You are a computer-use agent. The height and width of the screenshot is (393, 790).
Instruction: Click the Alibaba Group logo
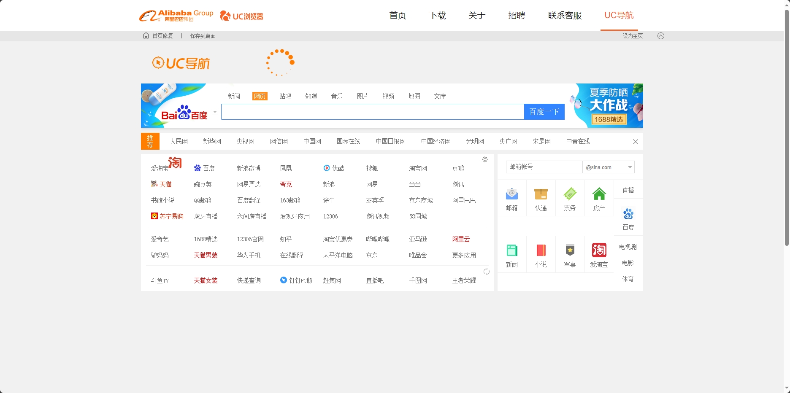pyautogui.click(x=176, y=16)
